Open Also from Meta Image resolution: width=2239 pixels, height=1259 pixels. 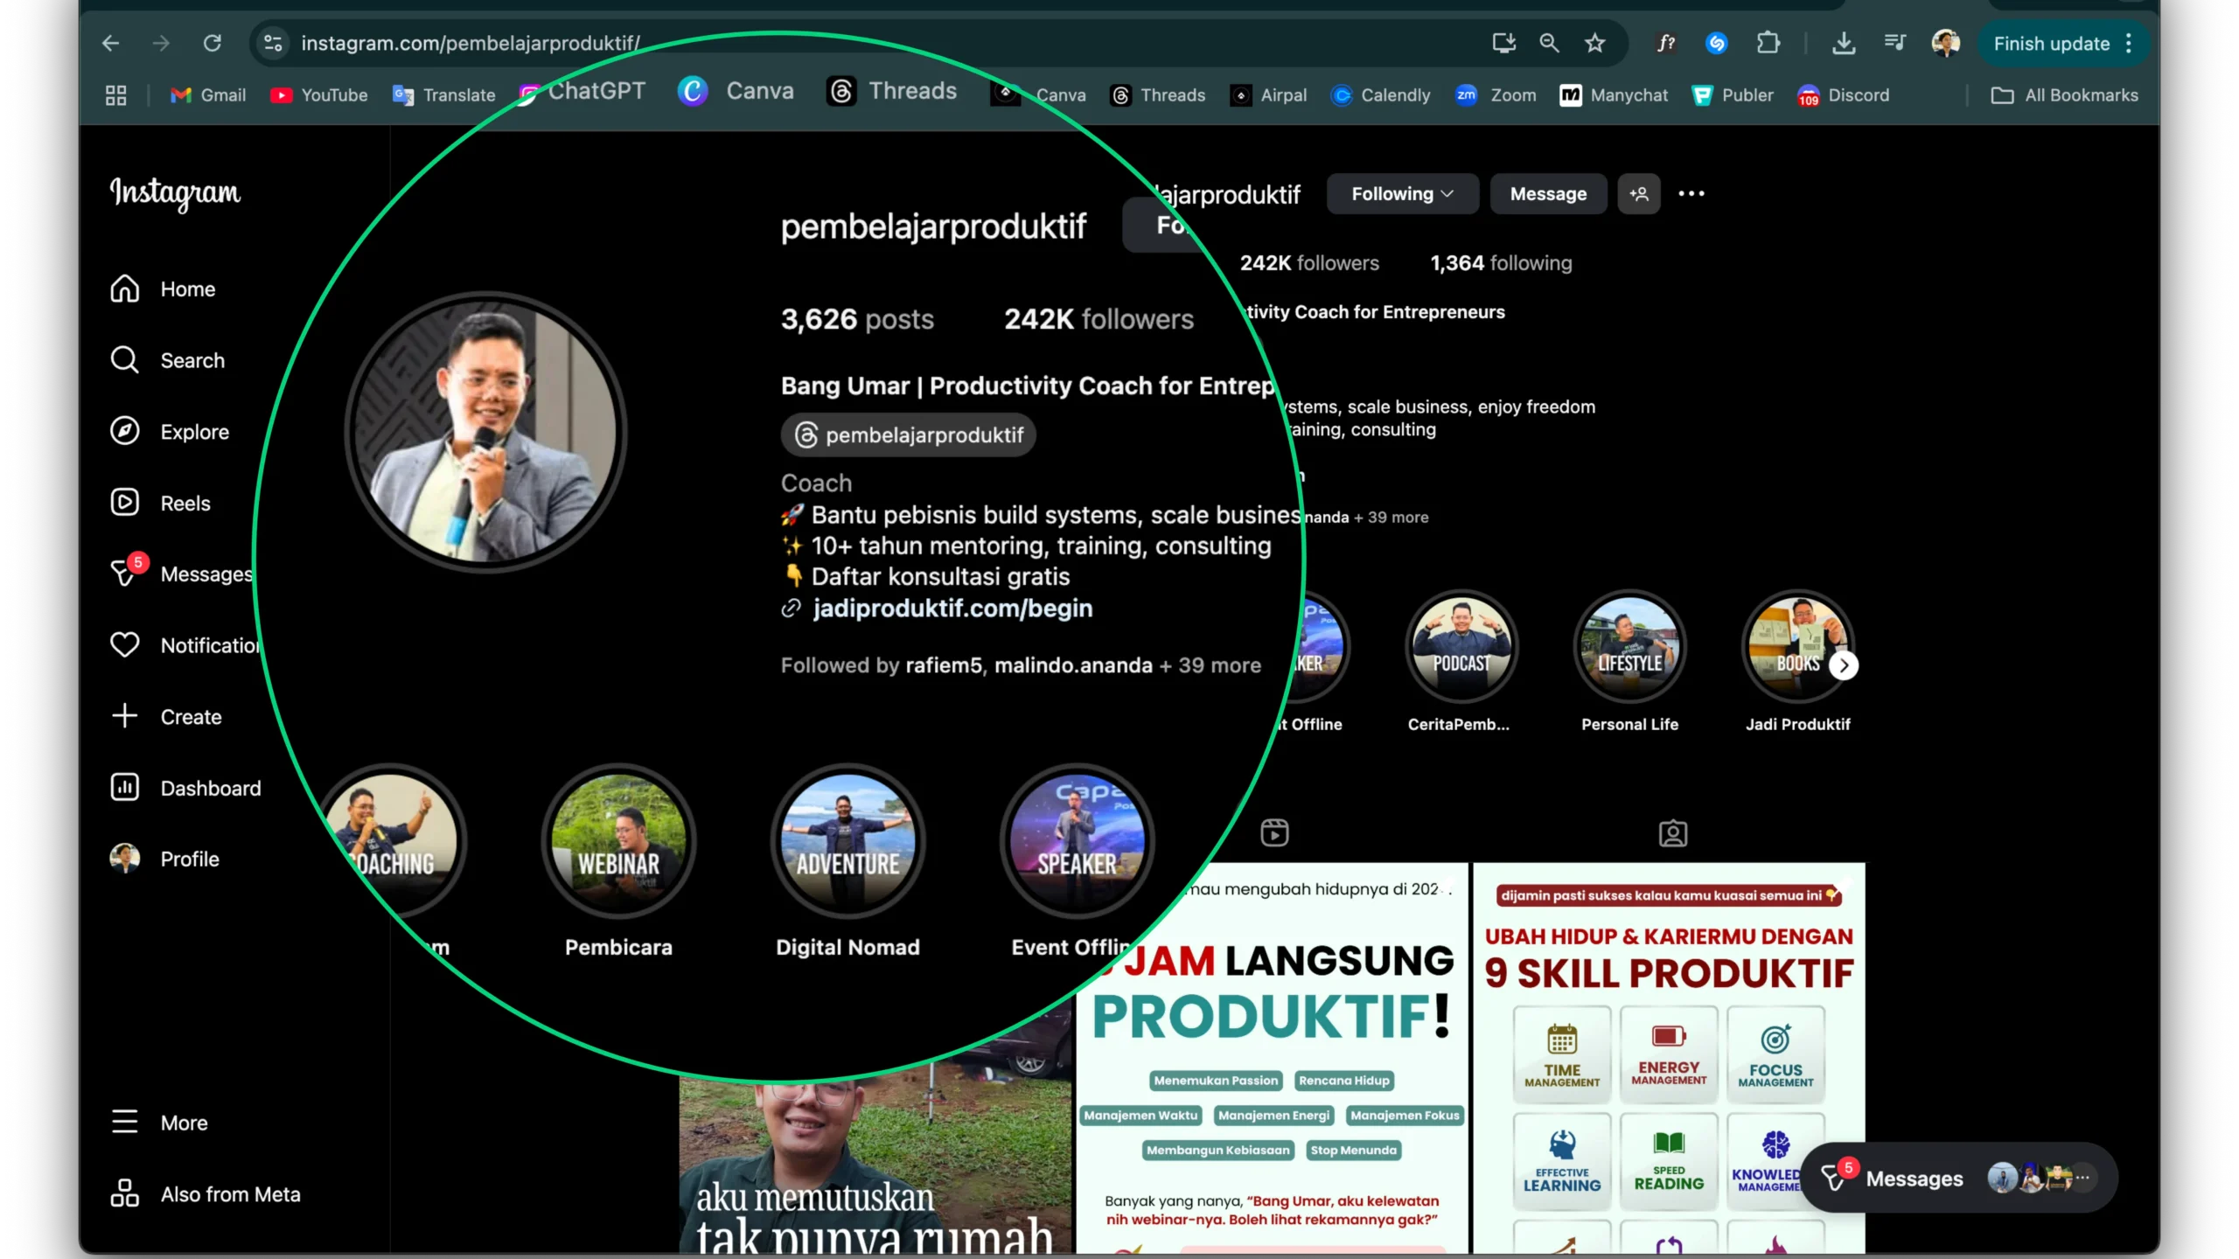coord(206,1194)
